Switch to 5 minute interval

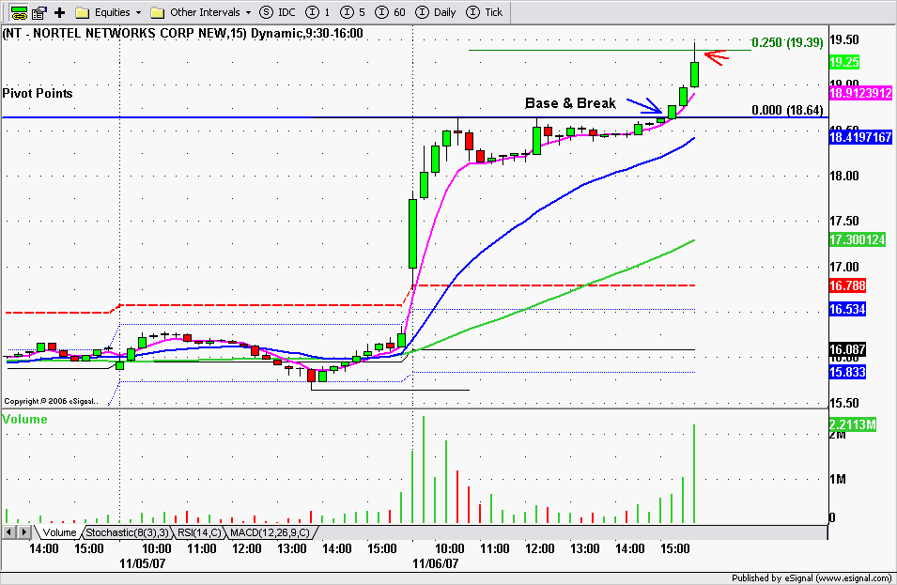tap(352, 12)
